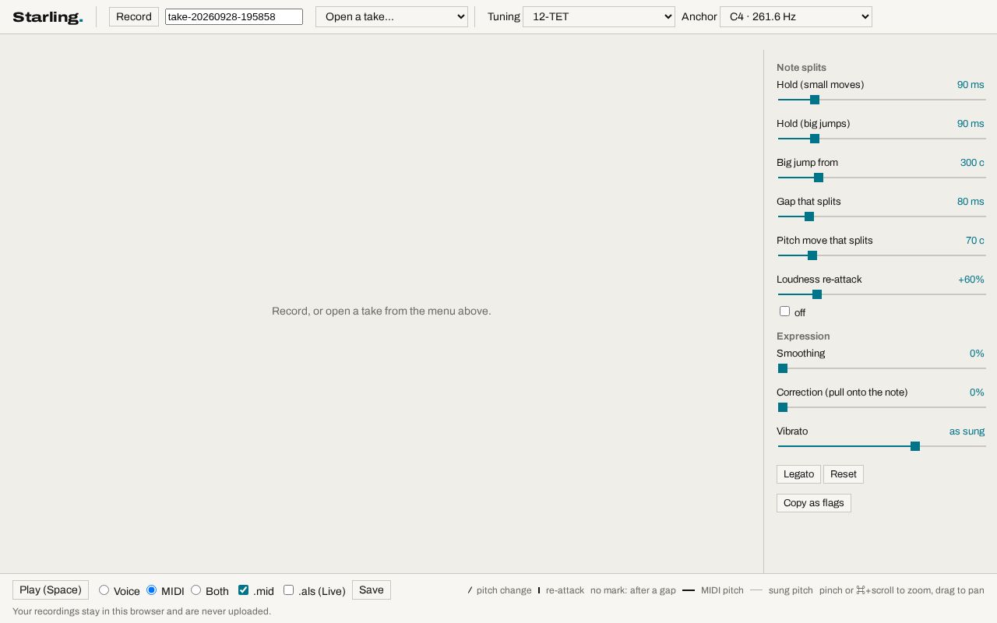Image resolution: width=997 pixels, height=623 pixels.
Task: Expand the Tuning 12-TET dropdown
Action: point(599,17)
